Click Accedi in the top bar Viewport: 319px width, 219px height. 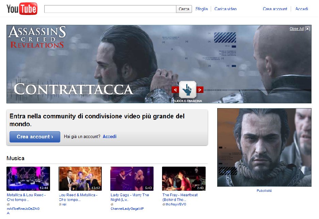[302, 9]
